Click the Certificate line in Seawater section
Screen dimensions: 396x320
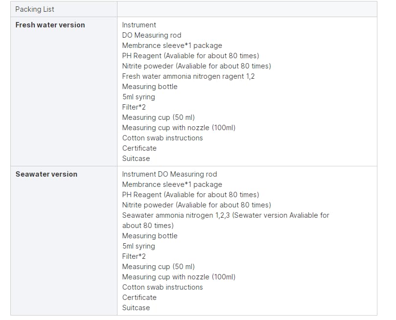[140, 297]
